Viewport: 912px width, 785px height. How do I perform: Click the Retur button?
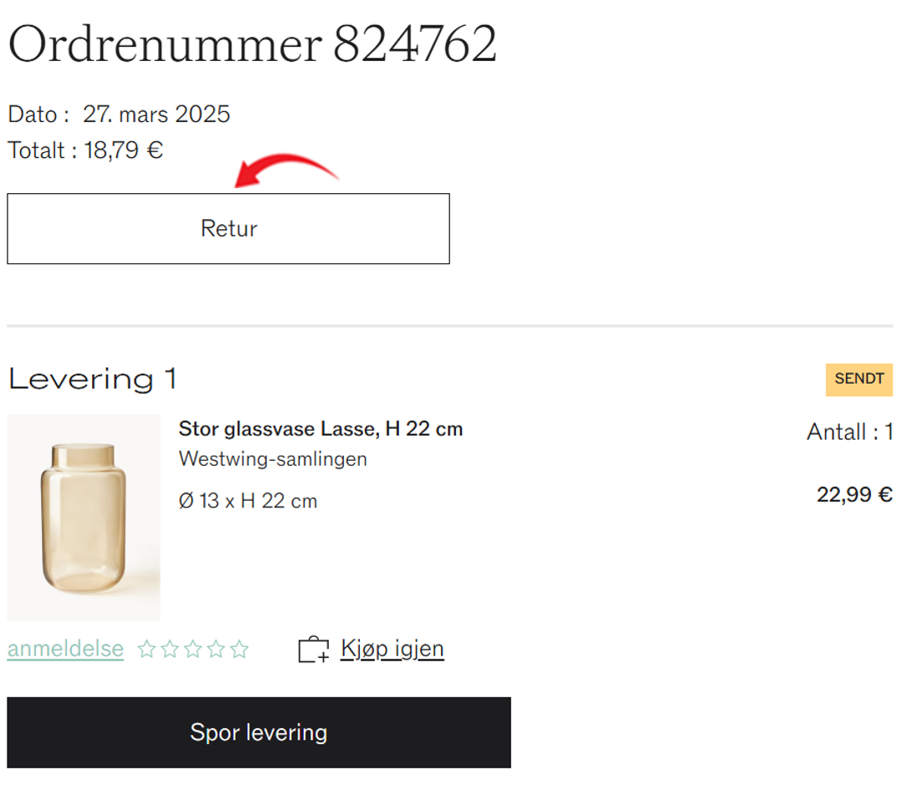228,228
